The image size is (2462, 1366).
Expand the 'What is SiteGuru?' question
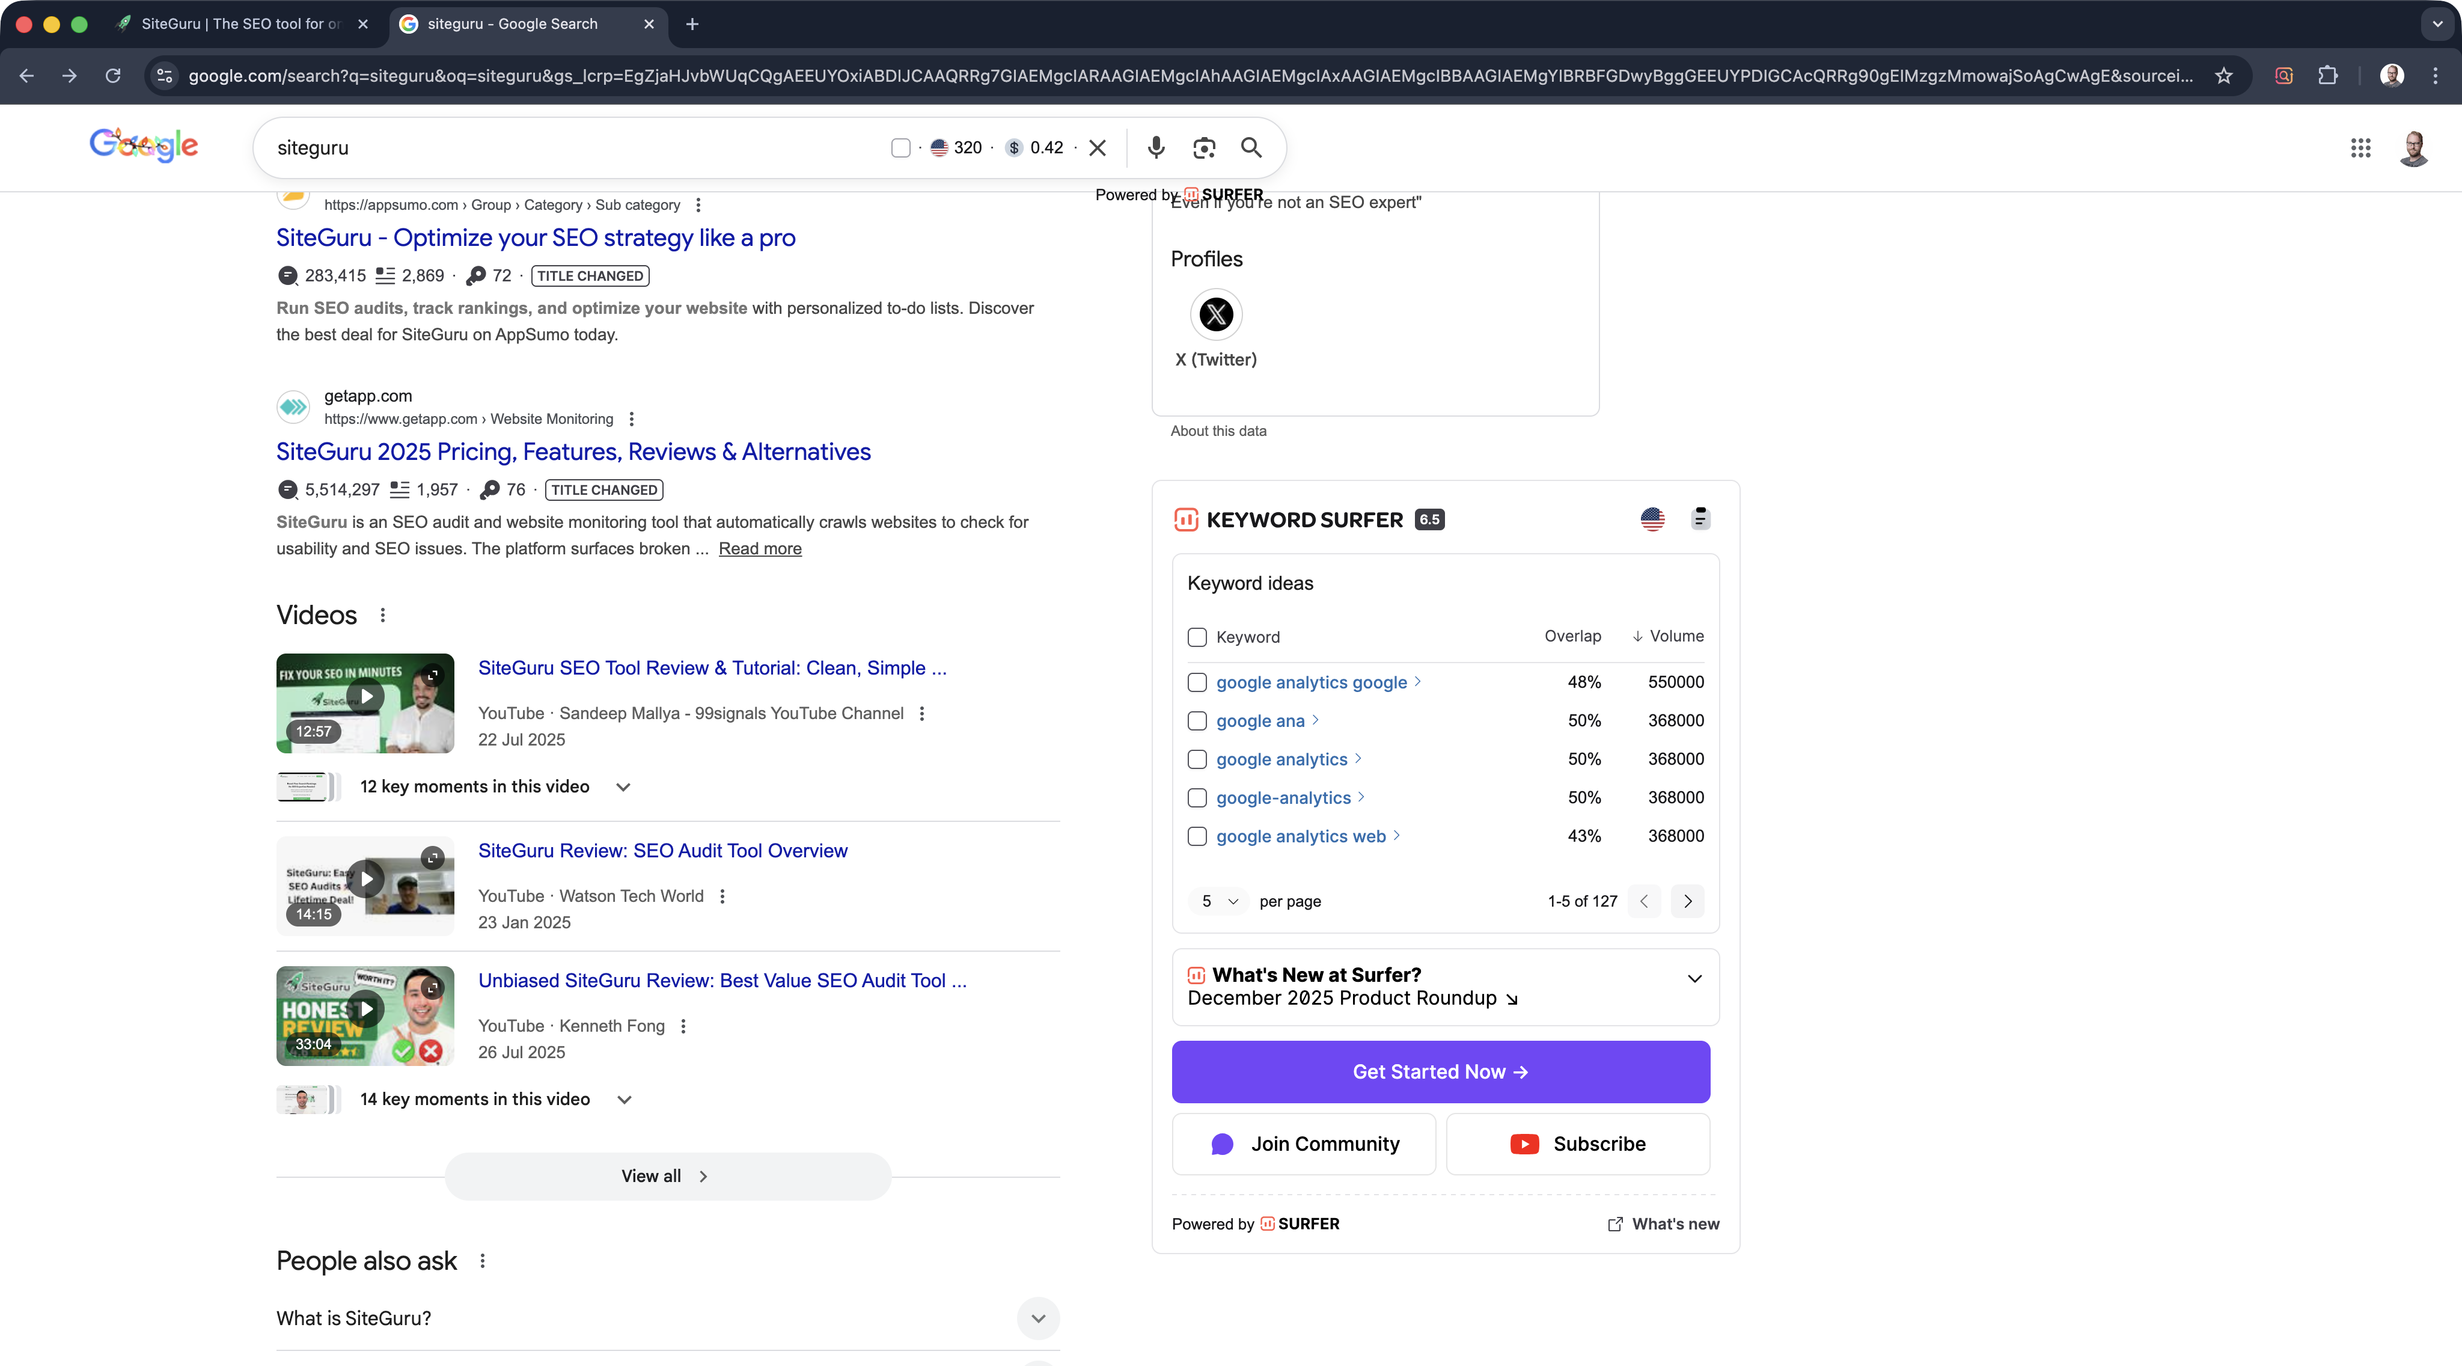click(x=1038, y=1319)
